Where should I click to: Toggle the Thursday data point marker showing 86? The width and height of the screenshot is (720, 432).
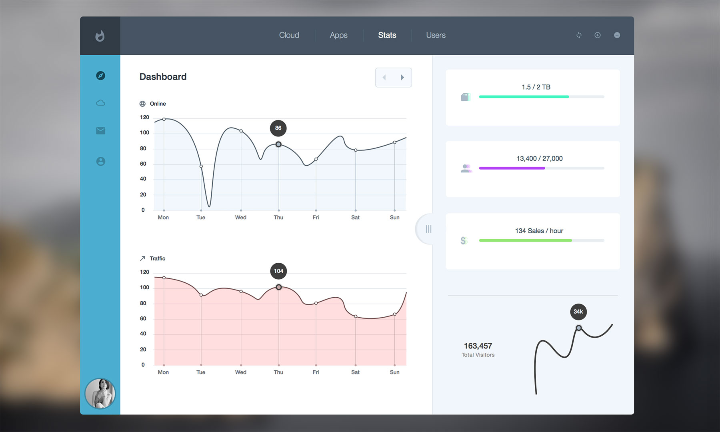click(278, 144)
